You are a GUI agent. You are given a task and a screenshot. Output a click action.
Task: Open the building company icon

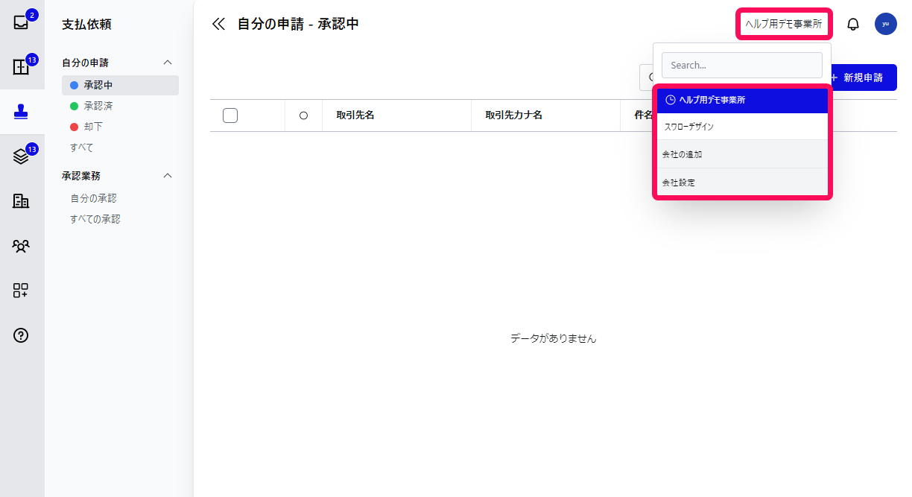coord(21,201)
